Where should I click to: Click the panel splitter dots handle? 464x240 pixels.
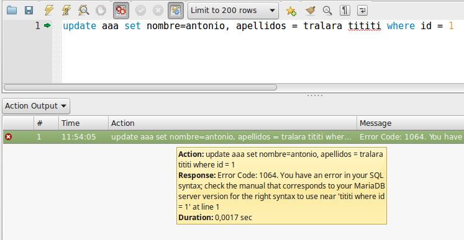315,96
